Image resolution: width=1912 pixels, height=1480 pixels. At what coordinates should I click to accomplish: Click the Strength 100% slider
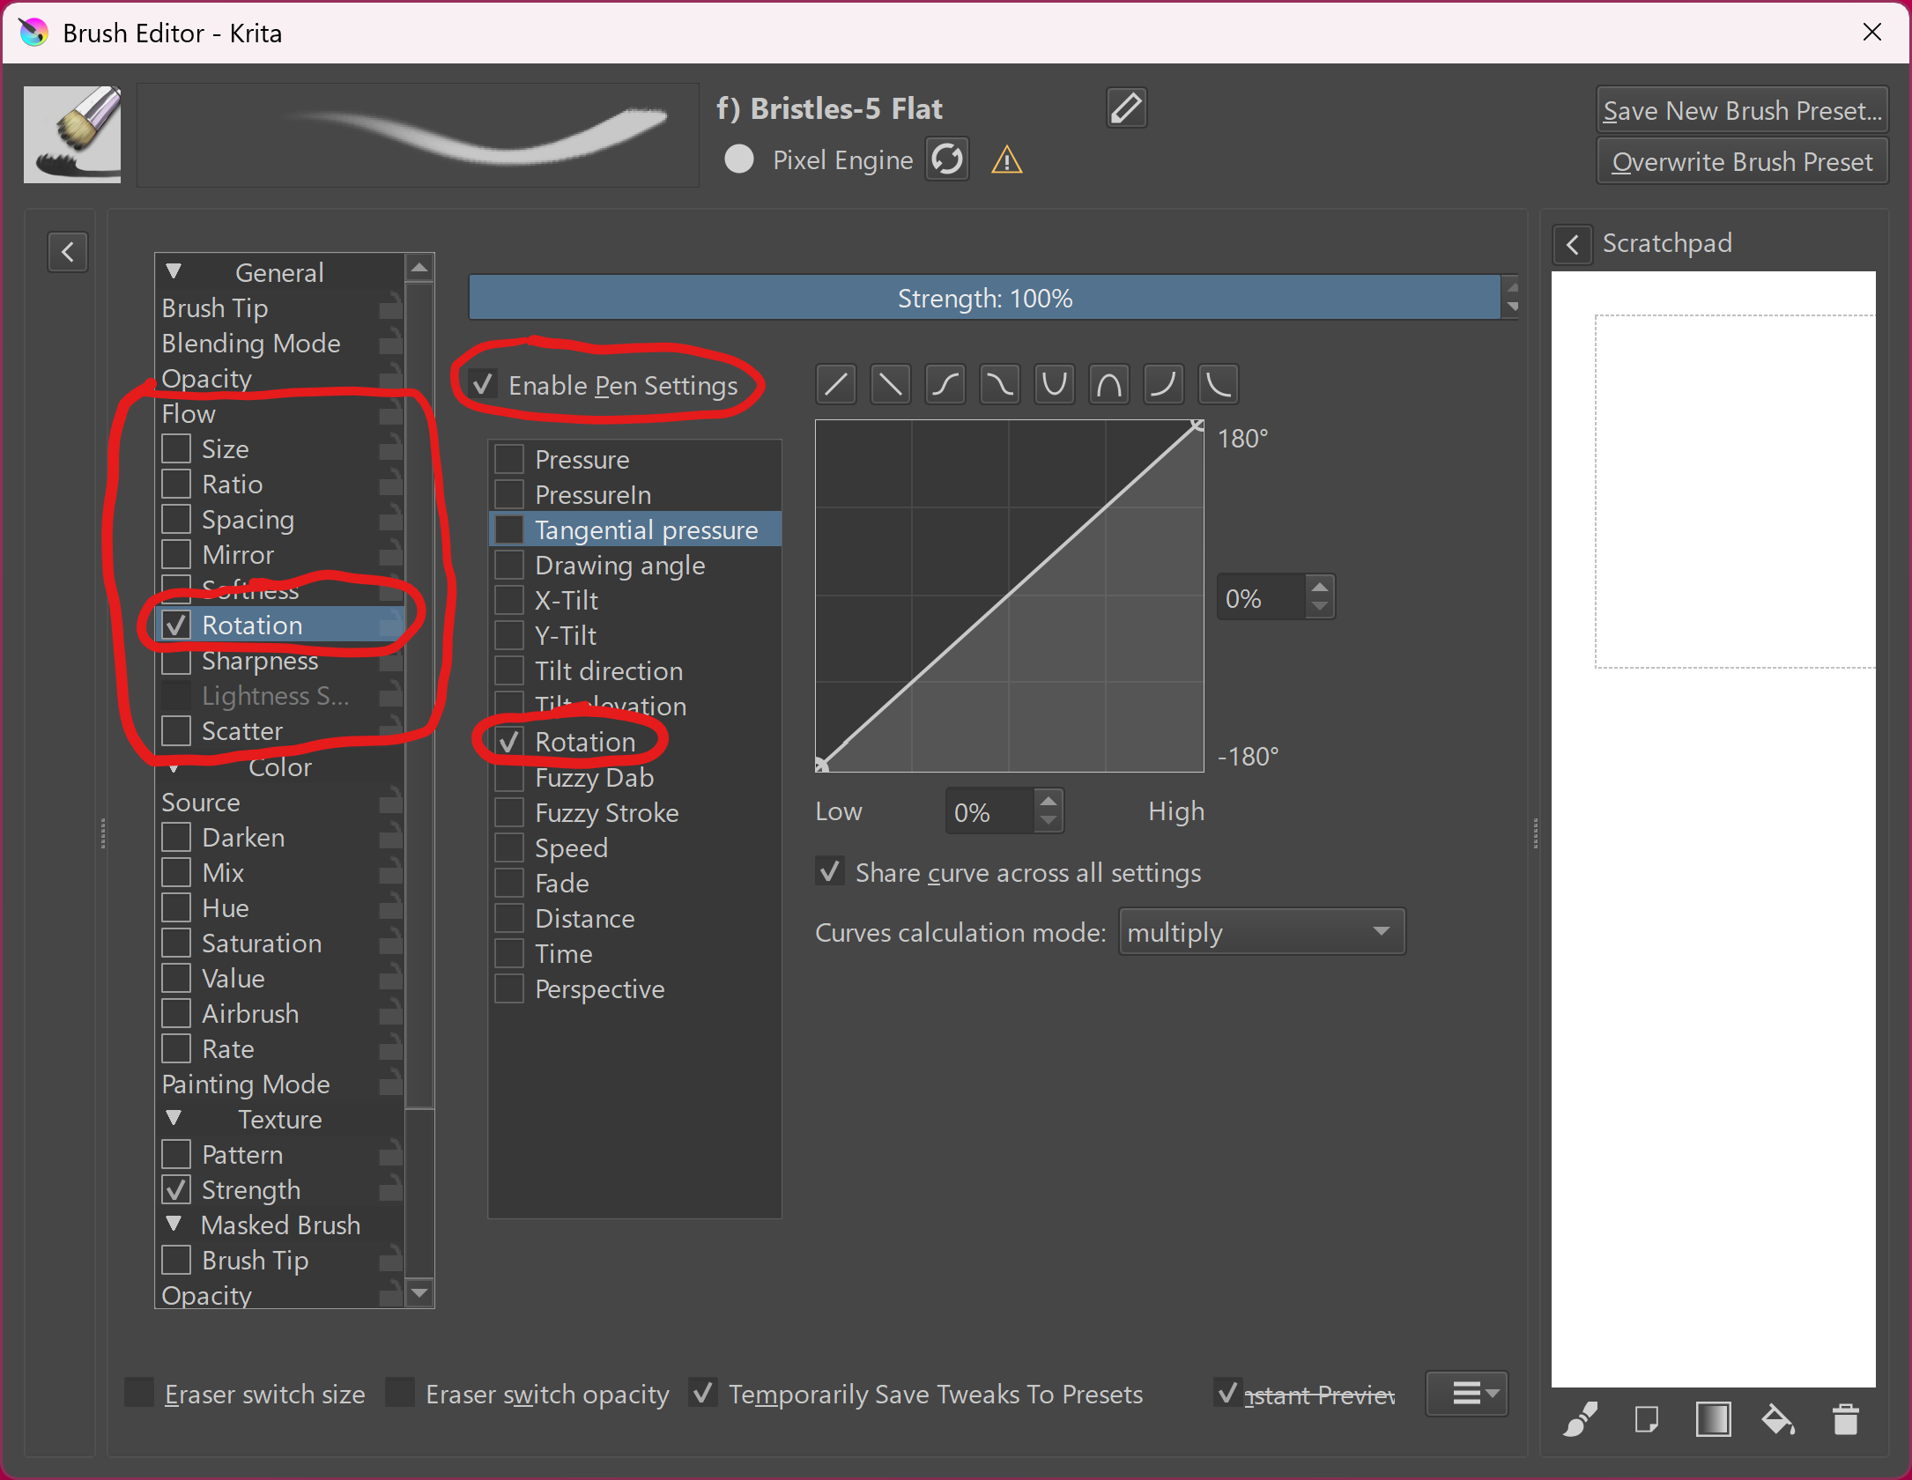tap(983, 298)
